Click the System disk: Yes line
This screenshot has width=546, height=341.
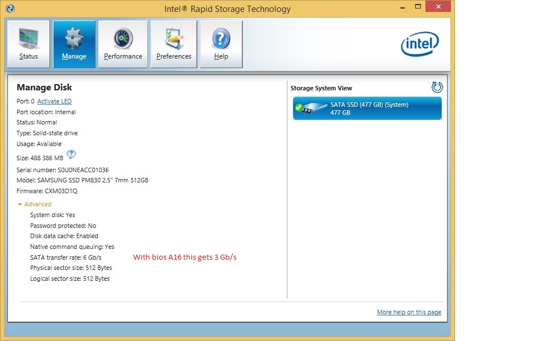click(x=52, y=215)
